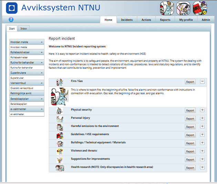Collapse the Beredskapsplan sidebar section
The width and height of the screenshot is (217, 184).
42,99
